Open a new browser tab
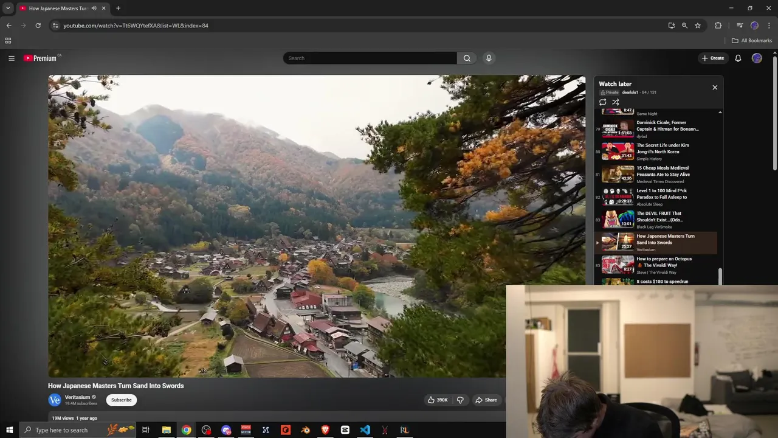Screen dimensions: 778x438 (x=118, y=8)
